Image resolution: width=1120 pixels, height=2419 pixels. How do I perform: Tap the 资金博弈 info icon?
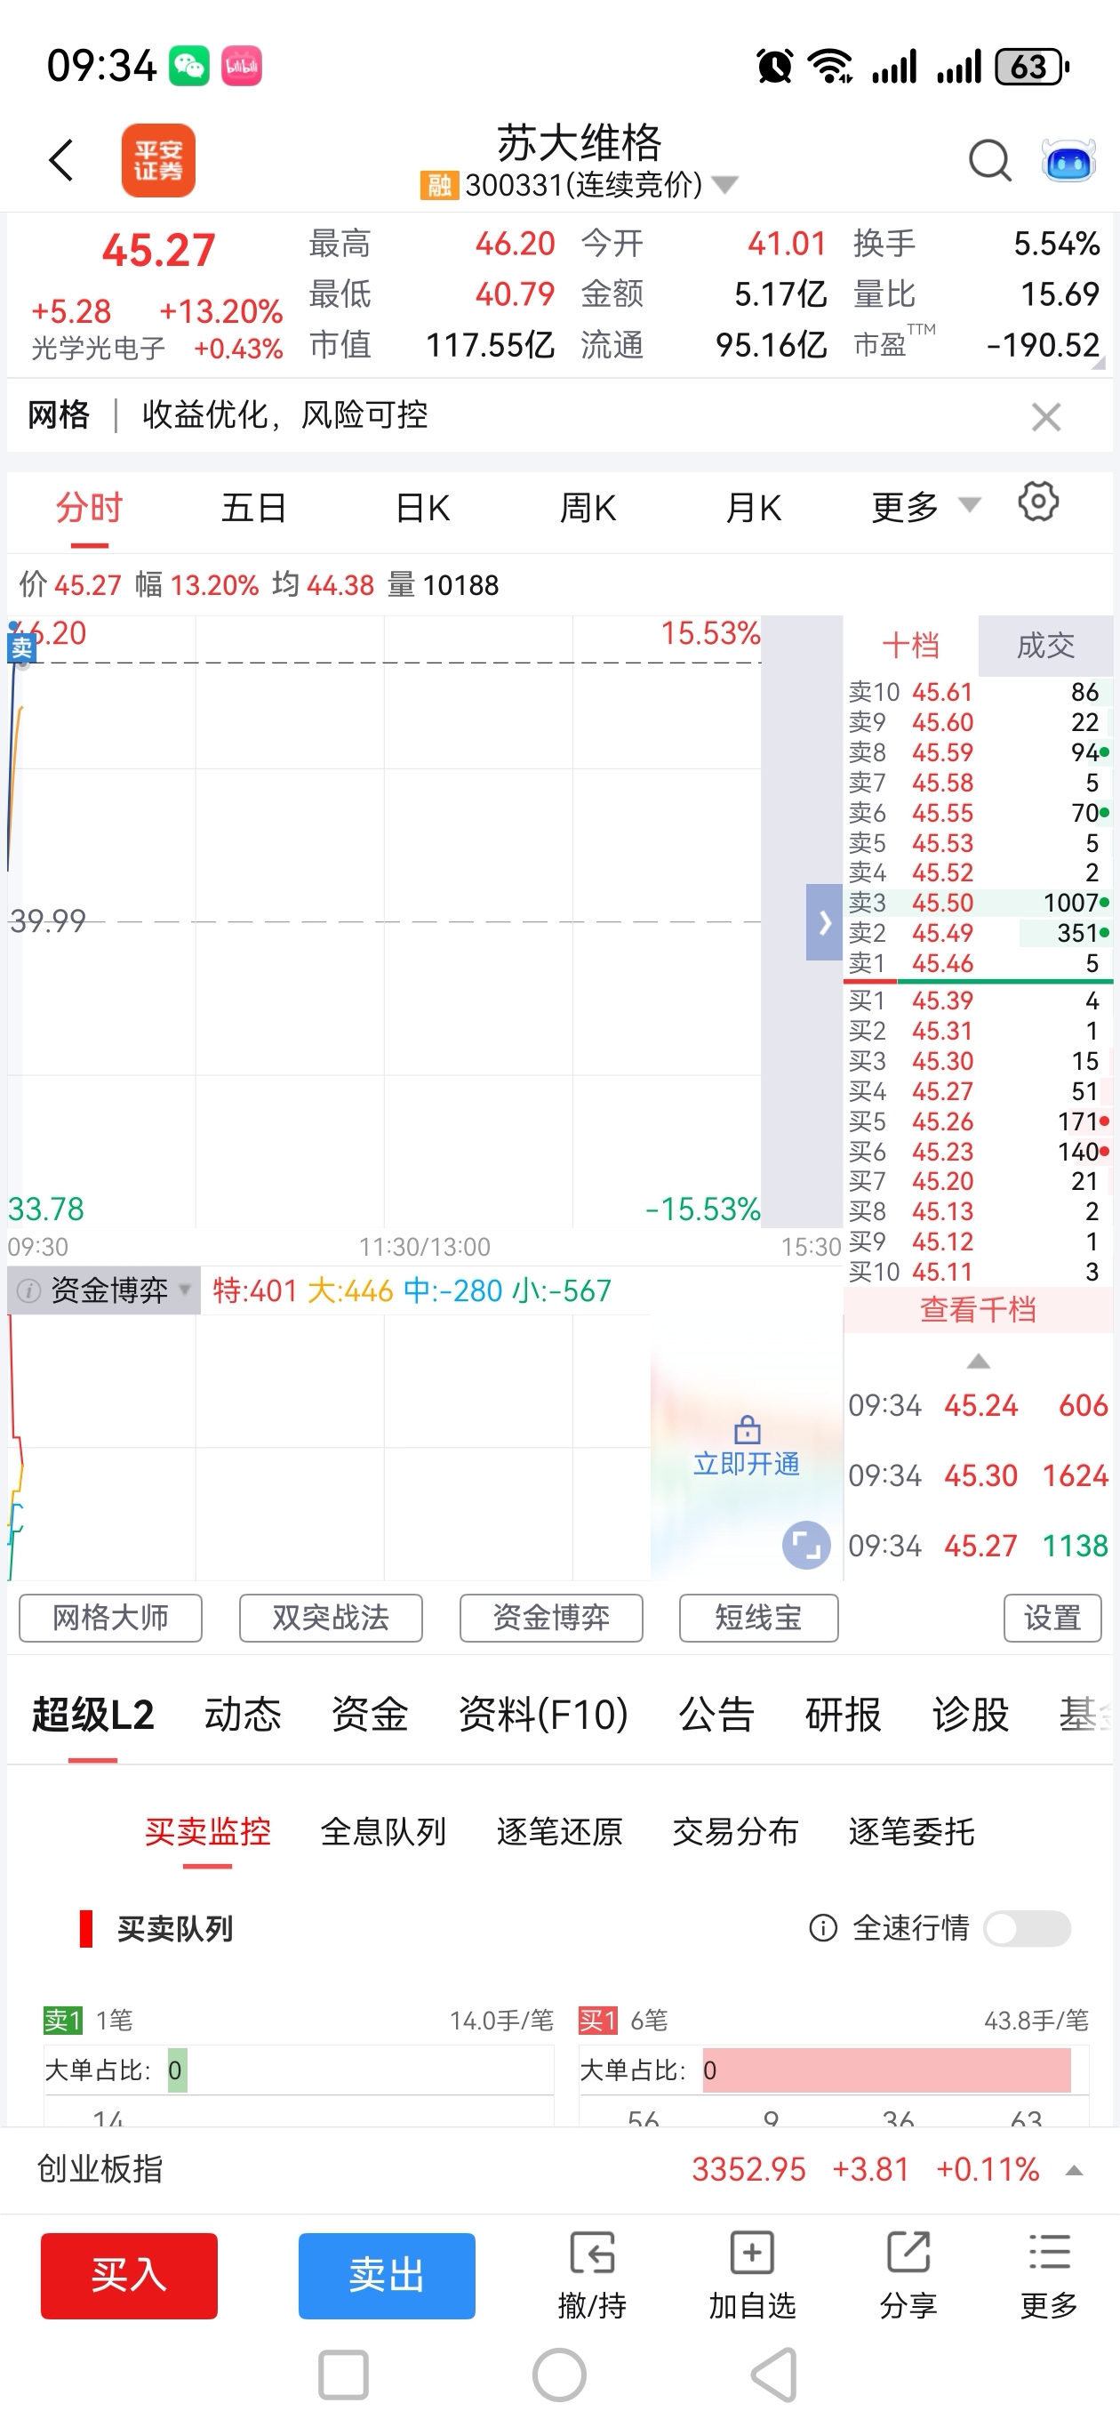pyautogui.click(x=29, y=1291)
